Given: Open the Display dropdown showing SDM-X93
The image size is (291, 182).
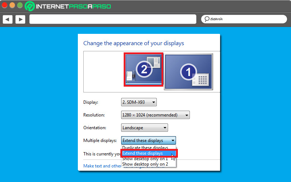Looking at the screenshot, I should pyautogui.click(x=139, y=102).
